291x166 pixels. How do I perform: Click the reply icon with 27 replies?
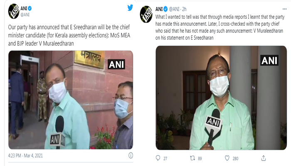tap(158, 158)
